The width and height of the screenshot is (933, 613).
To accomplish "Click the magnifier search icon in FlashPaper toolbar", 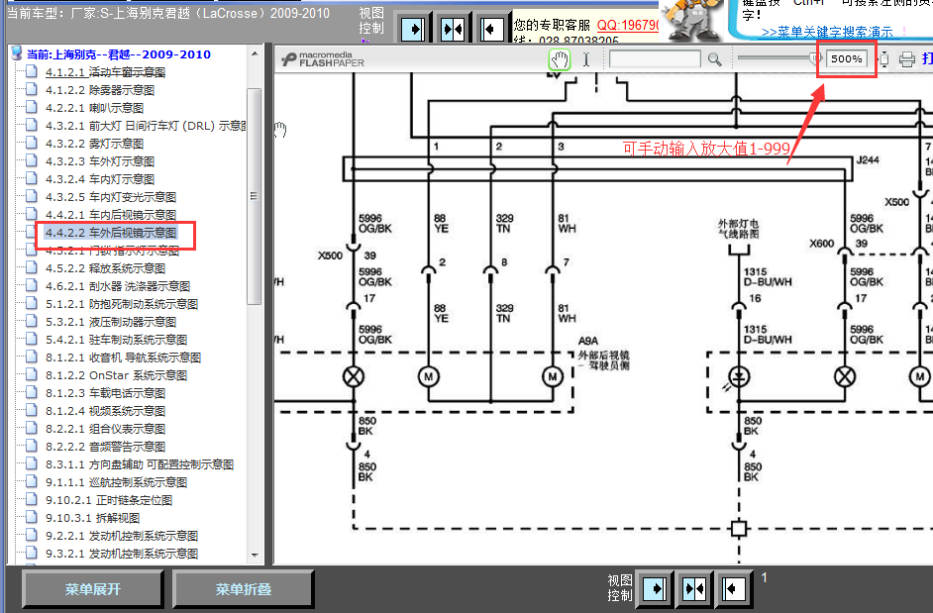I will pyautogui.click(x=714, y=59).
